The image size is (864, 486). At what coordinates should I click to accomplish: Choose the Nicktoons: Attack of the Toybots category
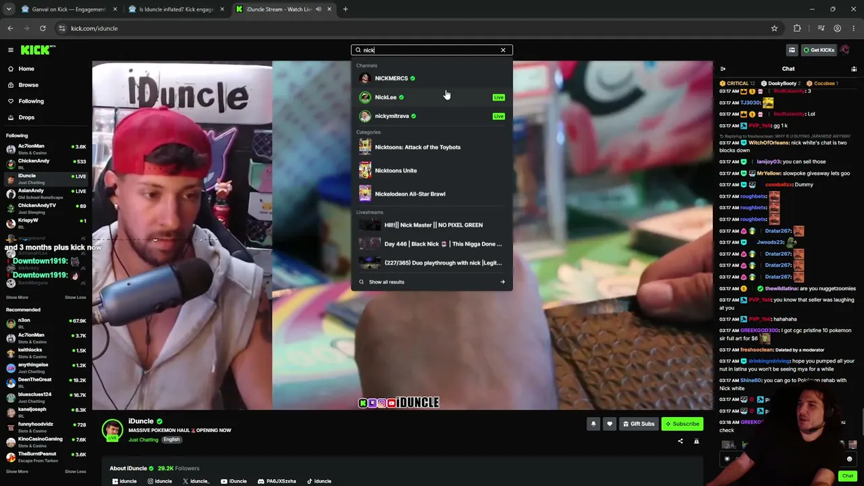432,147
